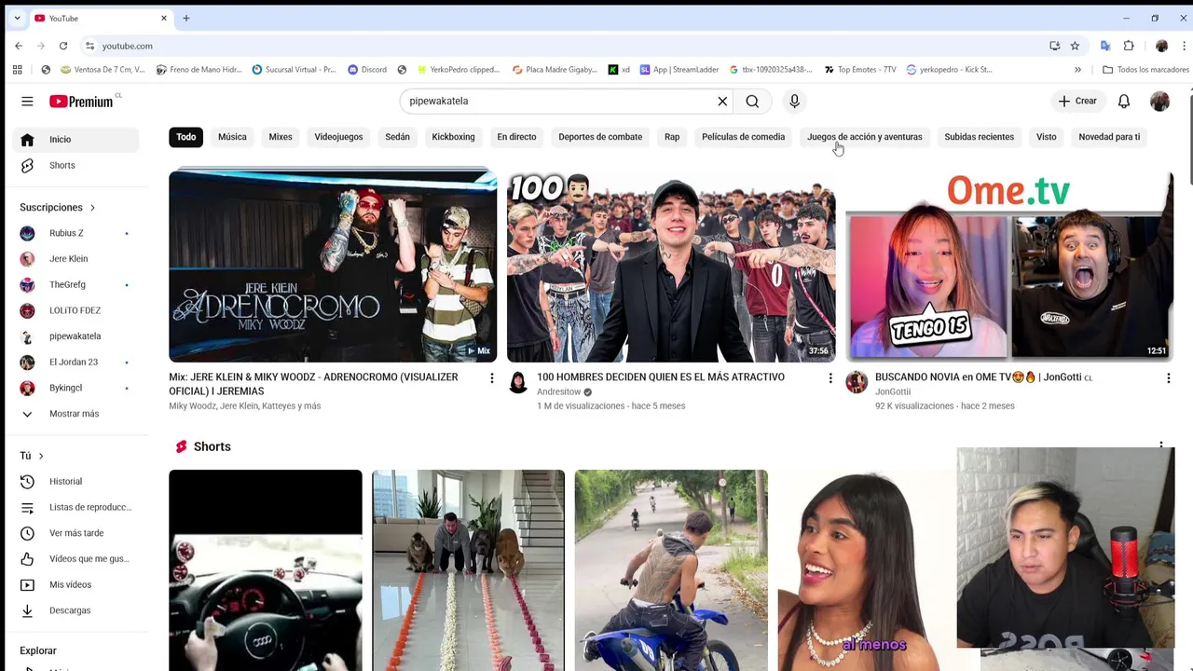Screen dimensions: 1193x671
Task: Click the Crear button
Action: coord(1077,101)
